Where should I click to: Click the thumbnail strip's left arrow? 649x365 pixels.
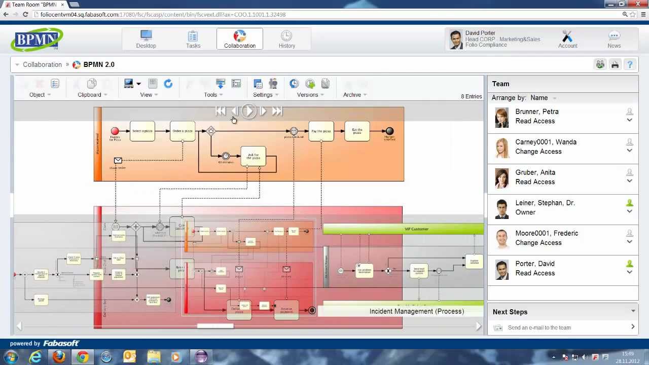point(19,326)
